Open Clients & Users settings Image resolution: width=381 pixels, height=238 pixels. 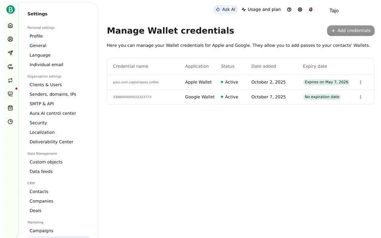point(46,85)
